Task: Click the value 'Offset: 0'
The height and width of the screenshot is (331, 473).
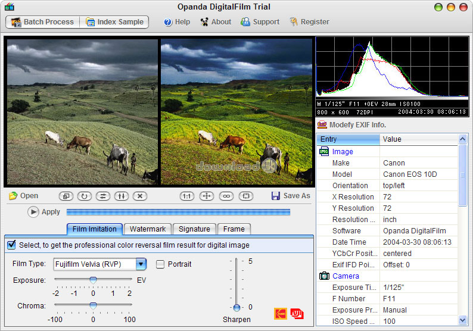Action: (396, 265)
